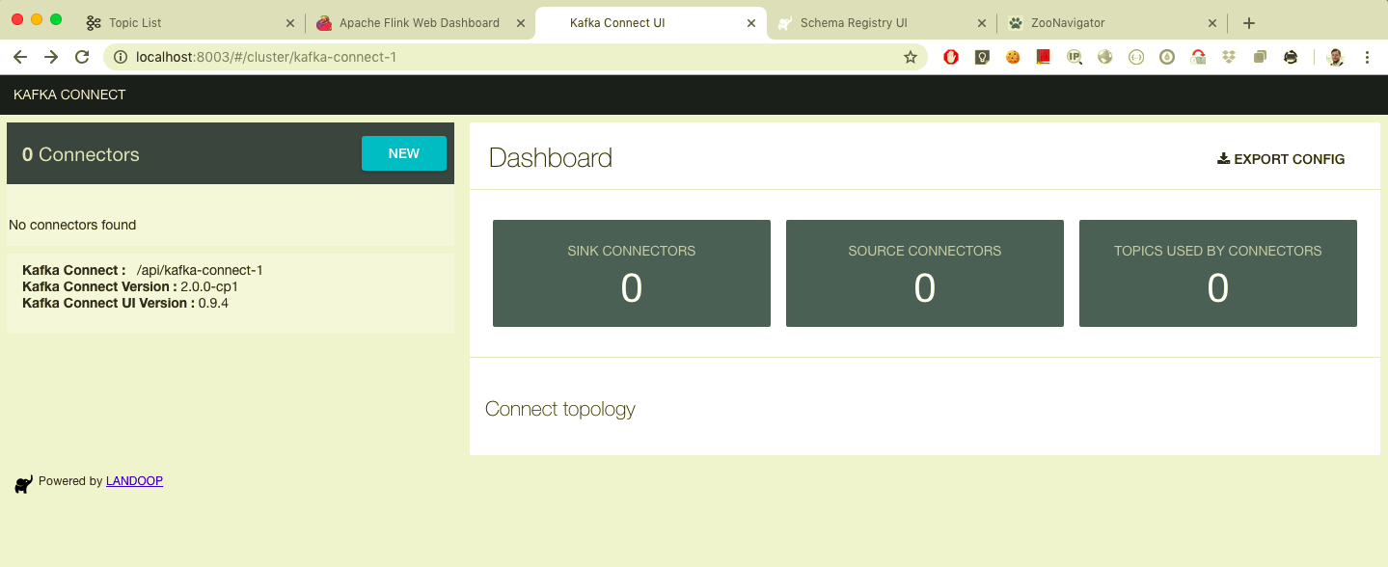Screen dimensions: 1388x567
Task: Click the UI version value '0.9.4'
Action: 211,303
